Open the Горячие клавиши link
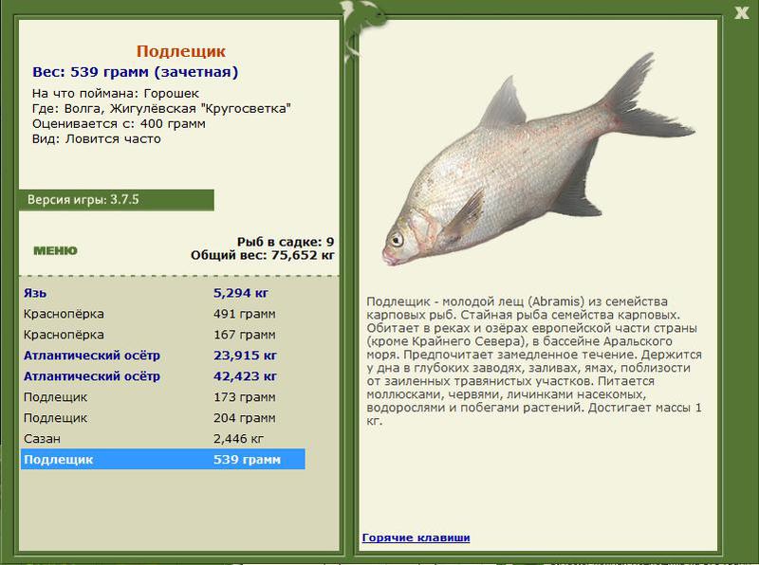The height and width of the screenshot is (565, 759). (x=416, y=538)
